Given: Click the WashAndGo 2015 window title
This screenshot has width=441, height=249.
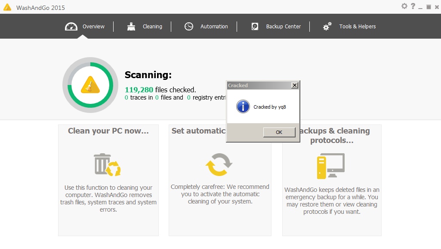Looking at the screenshot, I should tap(40, 8).
